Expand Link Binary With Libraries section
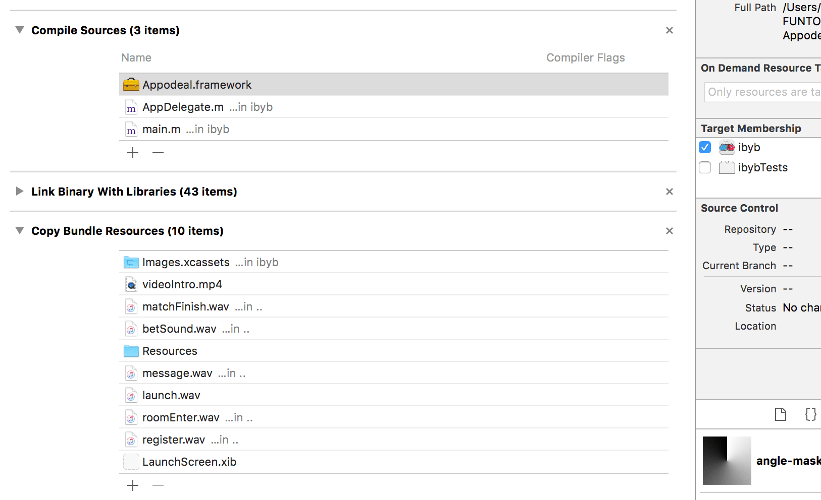 coord(20,192)
